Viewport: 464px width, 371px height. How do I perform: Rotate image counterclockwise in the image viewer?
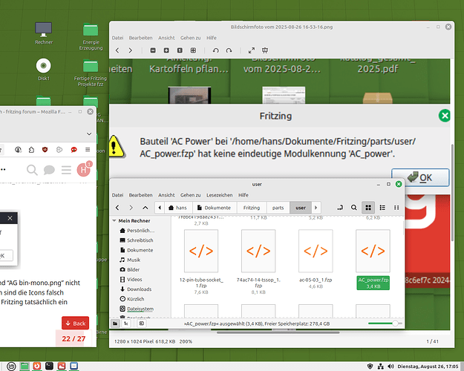point(216,50)
